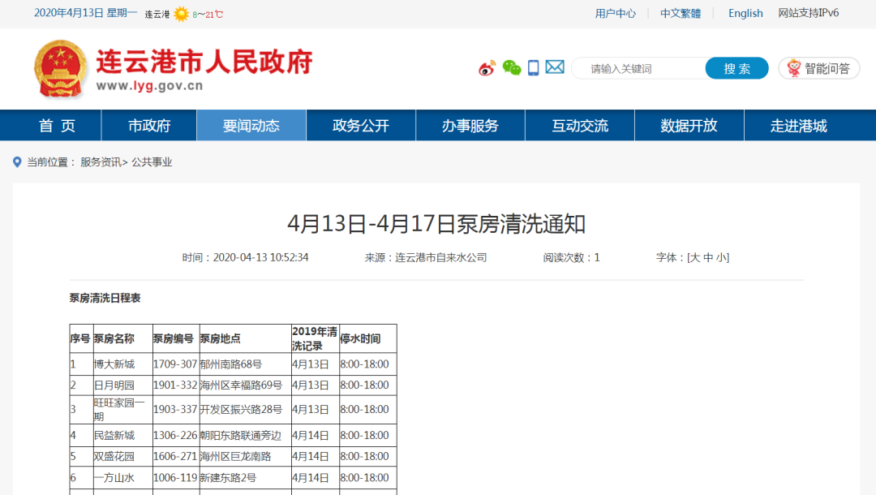
Task: Switch to English version
Action: click(745, 14)
